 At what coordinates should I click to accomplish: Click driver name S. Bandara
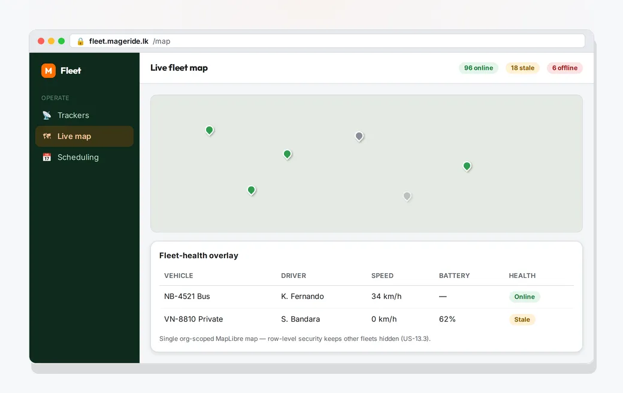300,319
